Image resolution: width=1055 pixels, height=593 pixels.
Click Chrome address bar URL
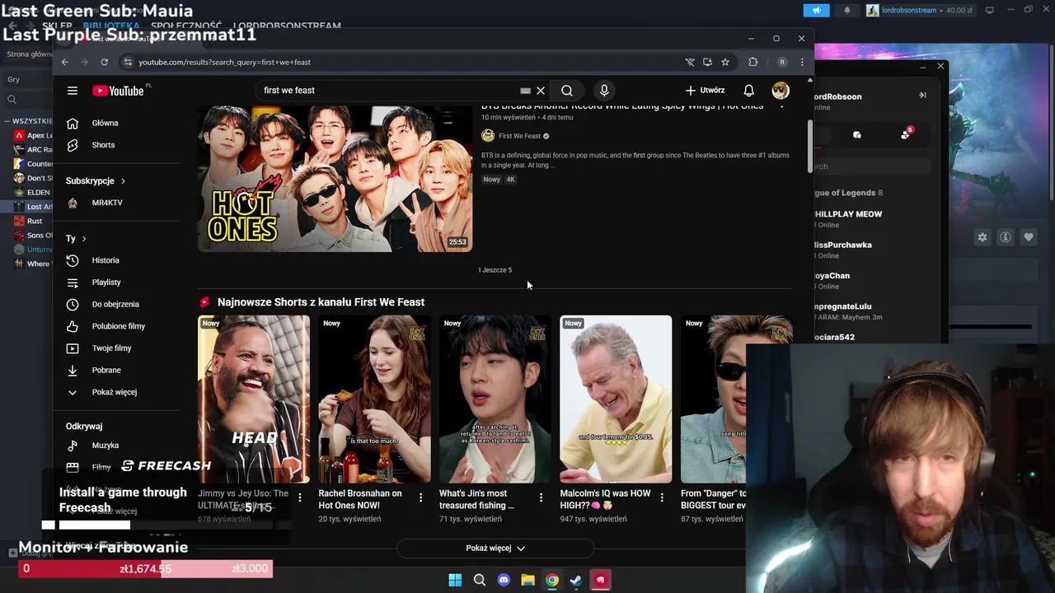coord(224,62)
